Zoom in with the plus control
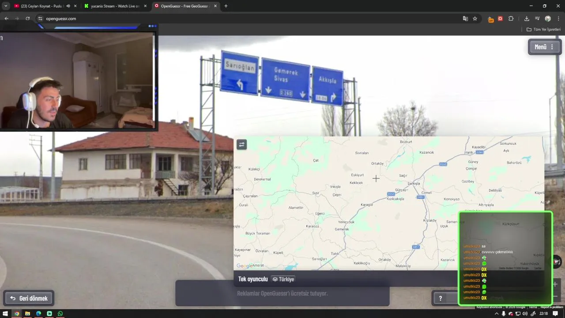The height and width of the screenshot is (318, 565). click(555, 284)
